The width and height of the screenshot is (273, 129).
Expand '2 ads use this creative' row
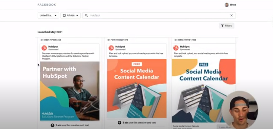[x=70, y=125]
